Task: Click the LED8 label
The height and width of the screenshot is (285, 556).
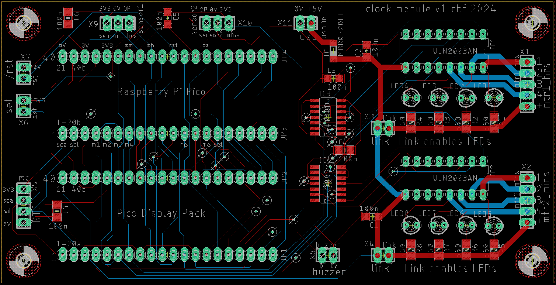Action: (400, 213)
